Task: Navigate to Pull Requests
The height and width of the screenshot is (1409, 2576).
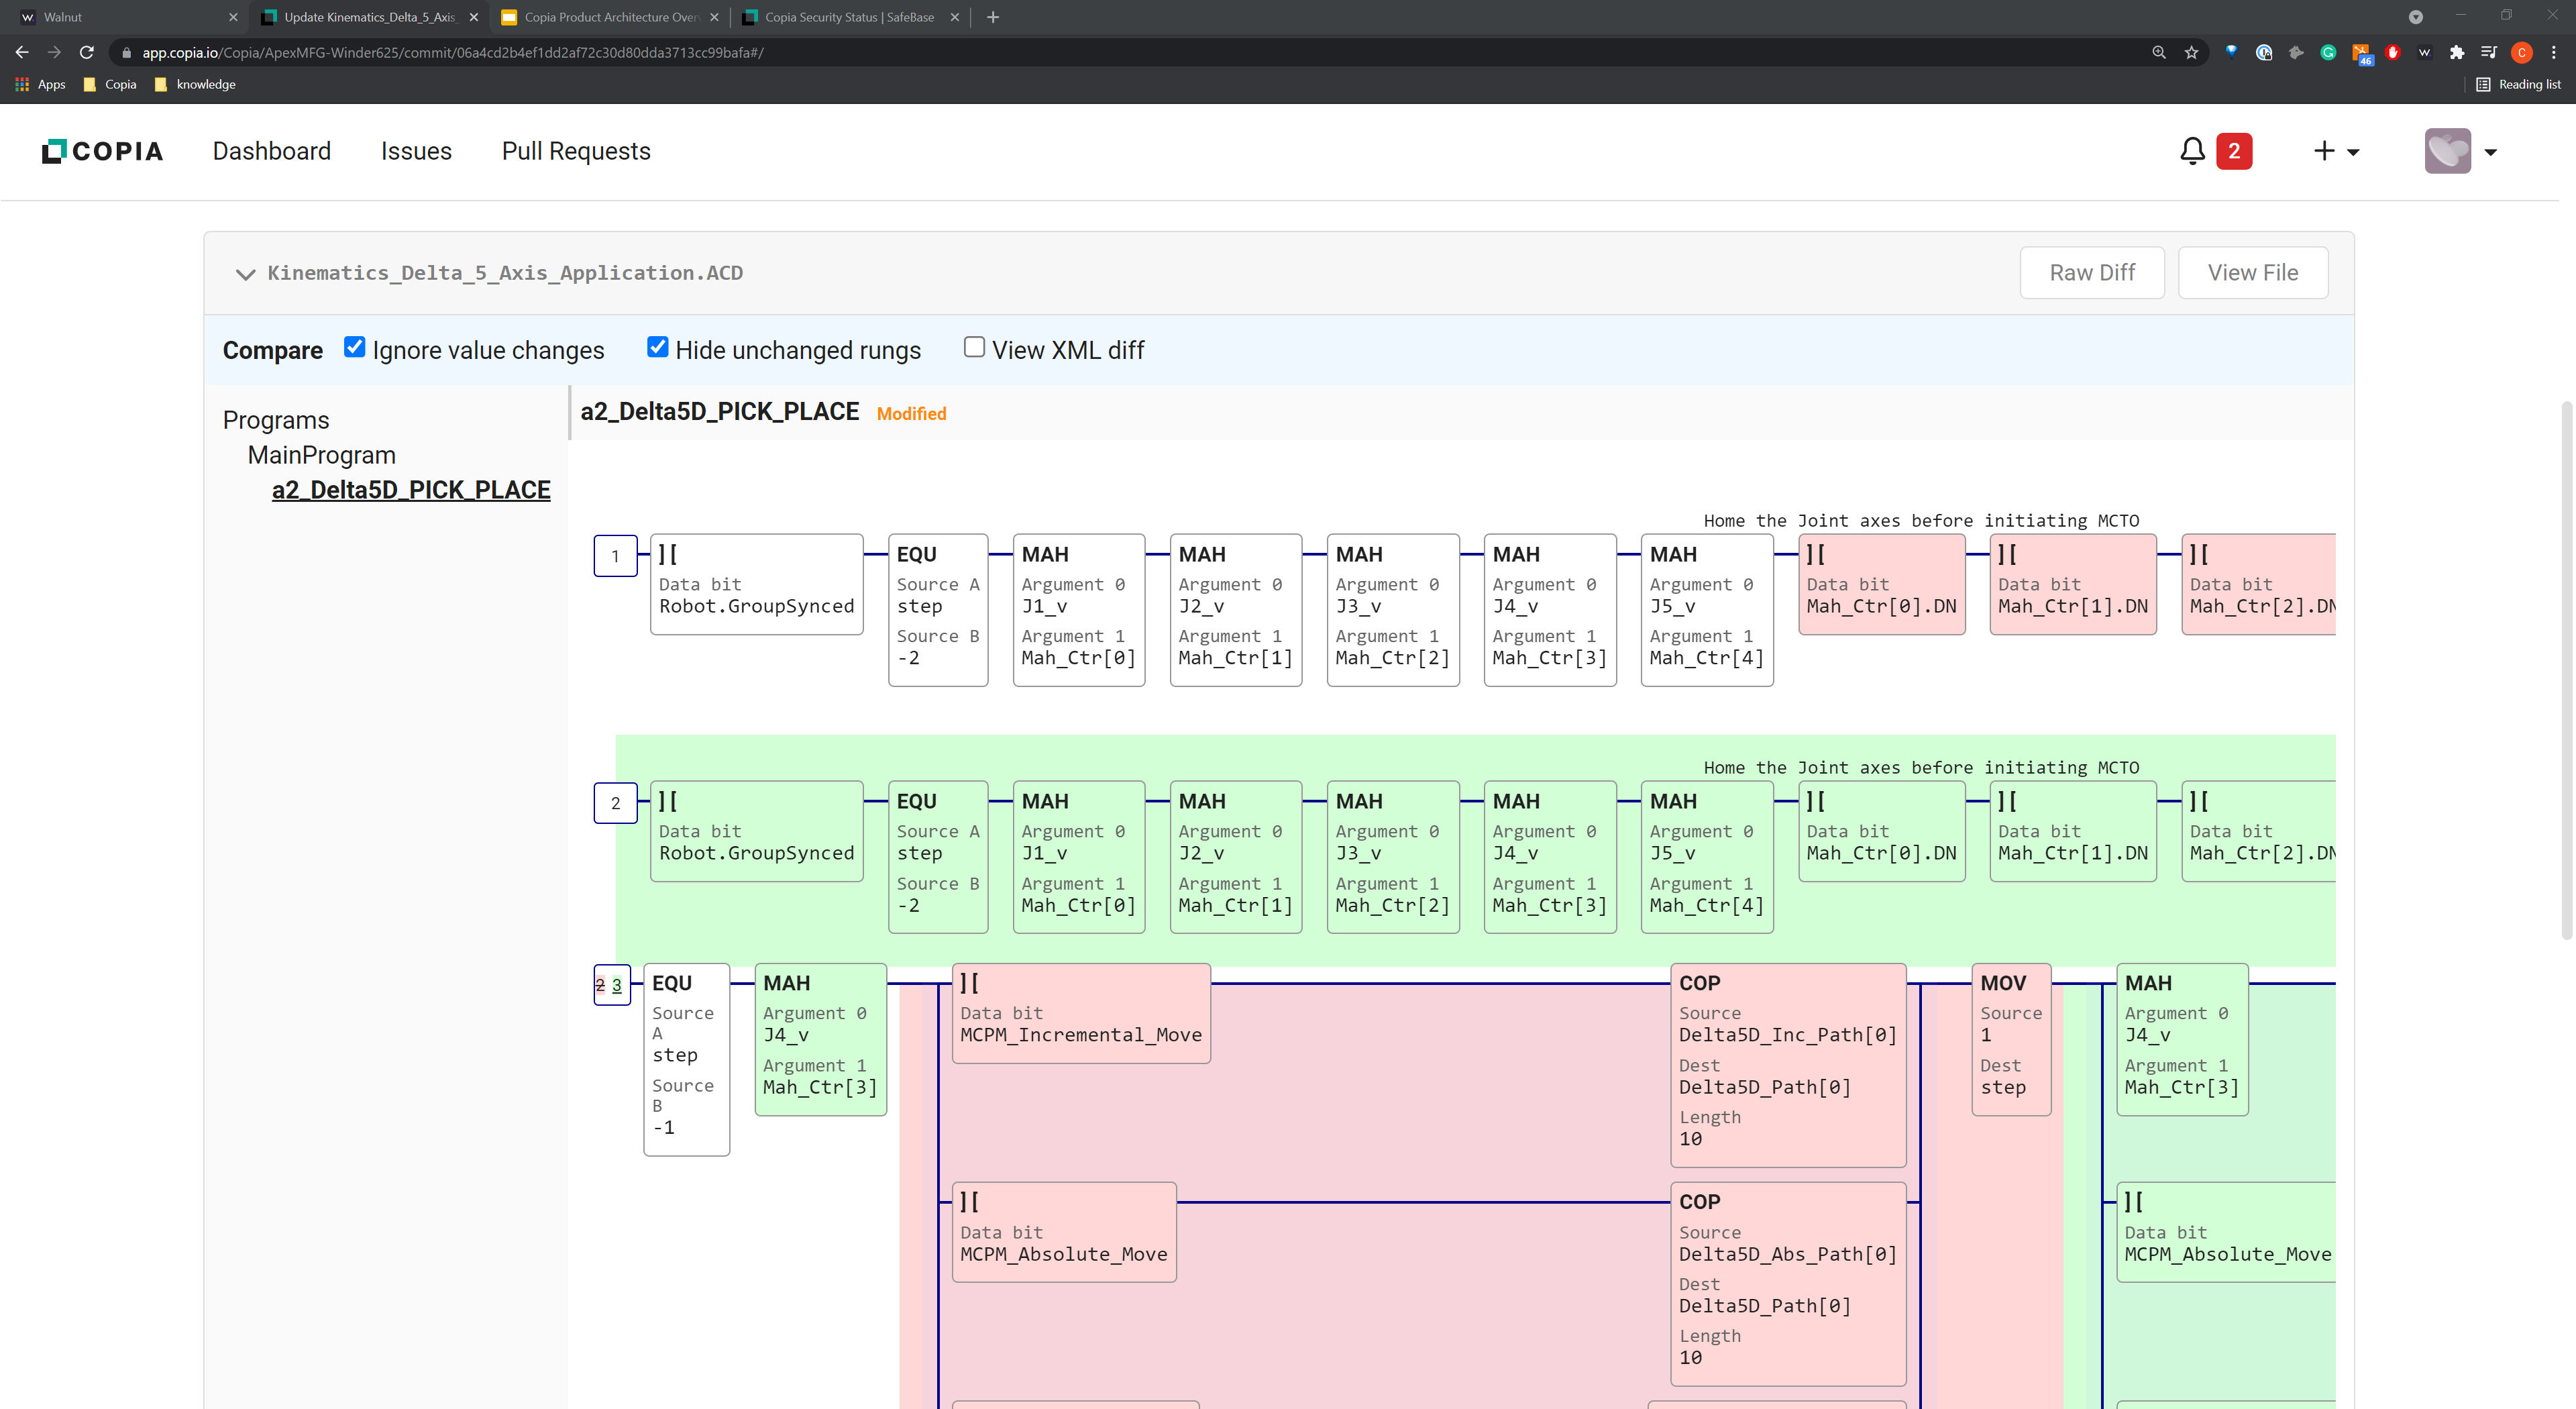Action: click(575, 151)
